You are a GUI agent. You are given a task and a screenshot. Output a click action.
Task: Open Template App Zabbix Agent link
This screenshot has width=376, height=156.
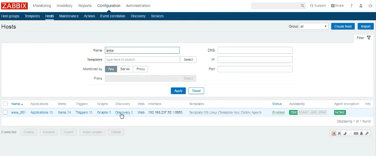[240, 113]
